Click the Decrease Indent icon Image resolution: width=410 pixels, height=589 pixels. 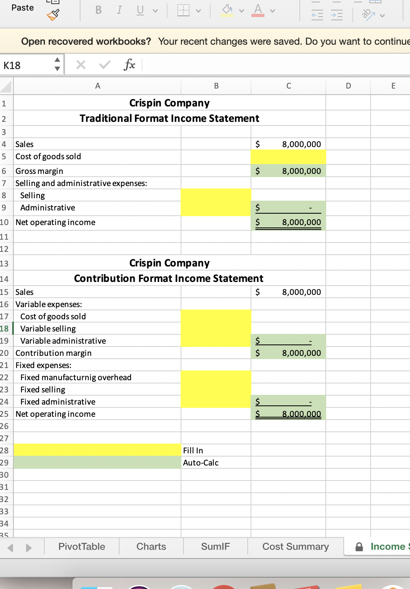pyautogui.click(x=317, y=15)
